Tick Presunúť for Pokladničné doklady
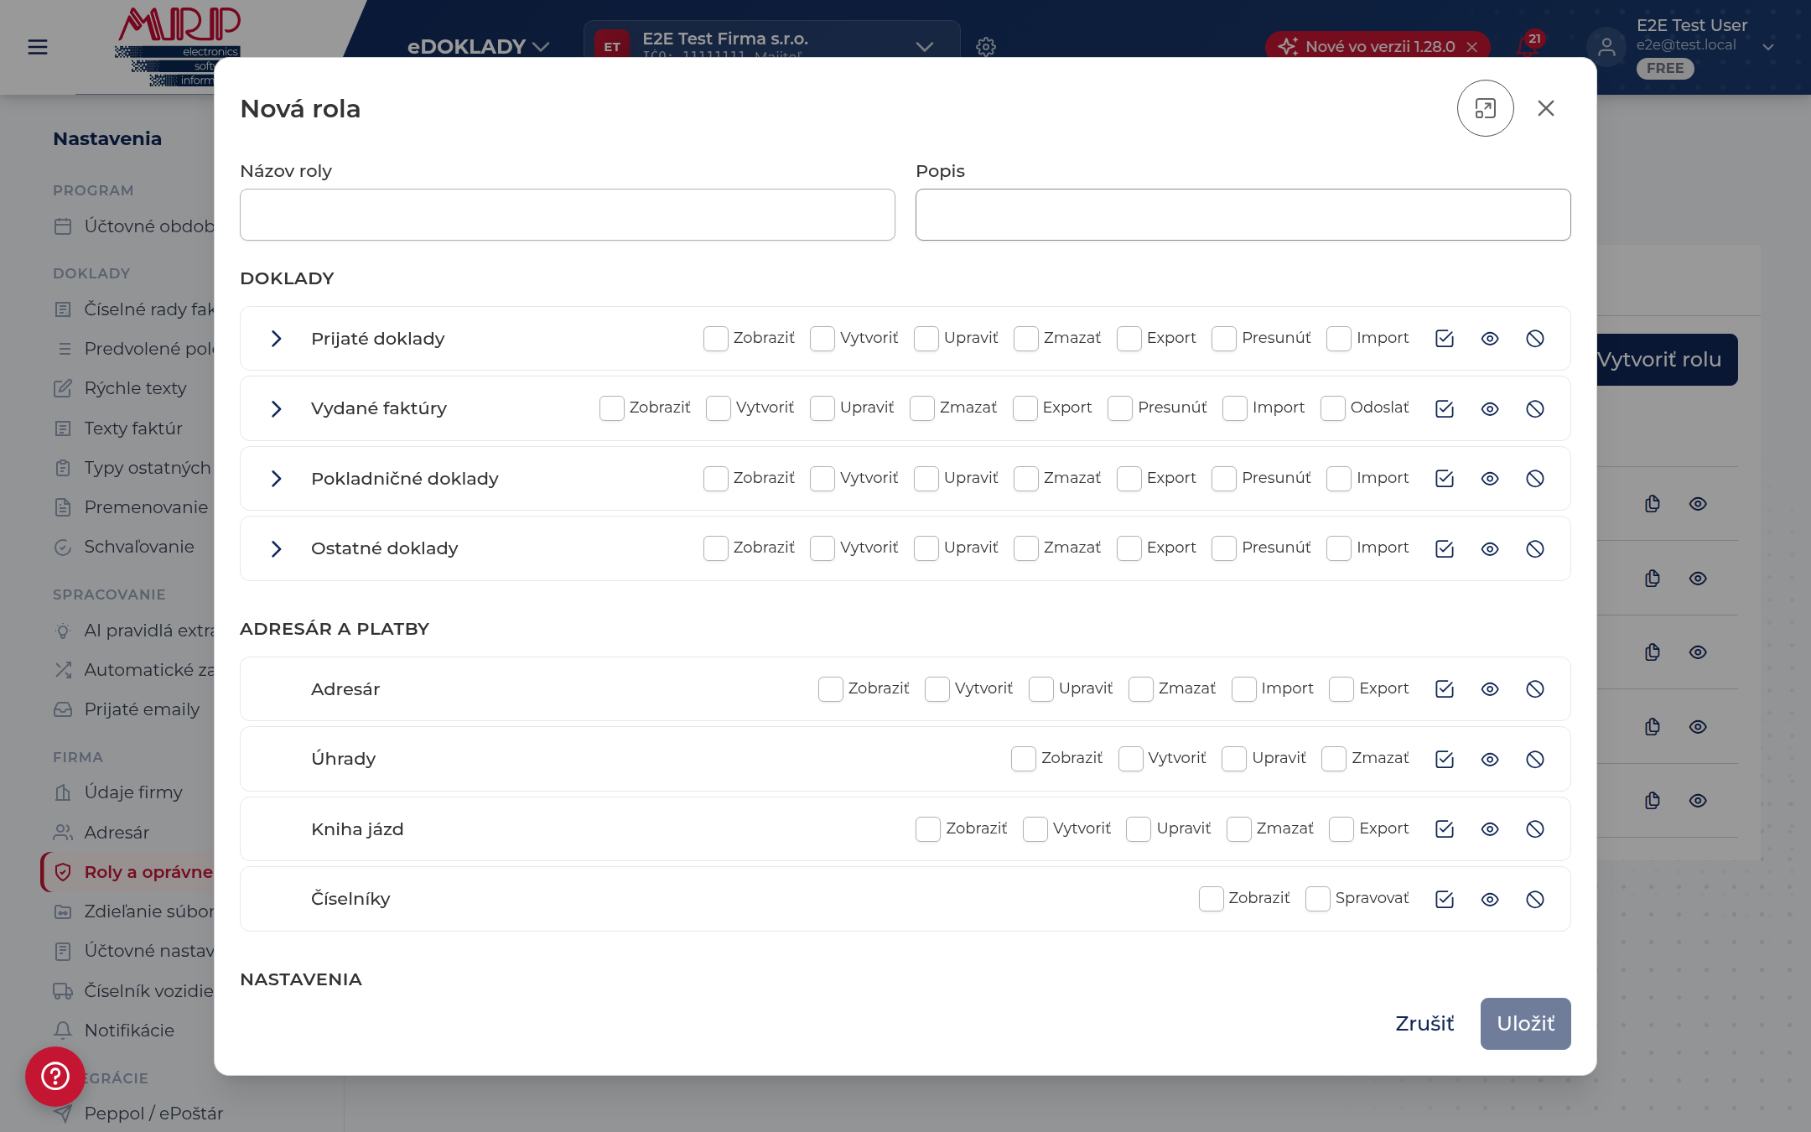The height and width of the screenshot is (1132, 1811). coord(1223,479)
